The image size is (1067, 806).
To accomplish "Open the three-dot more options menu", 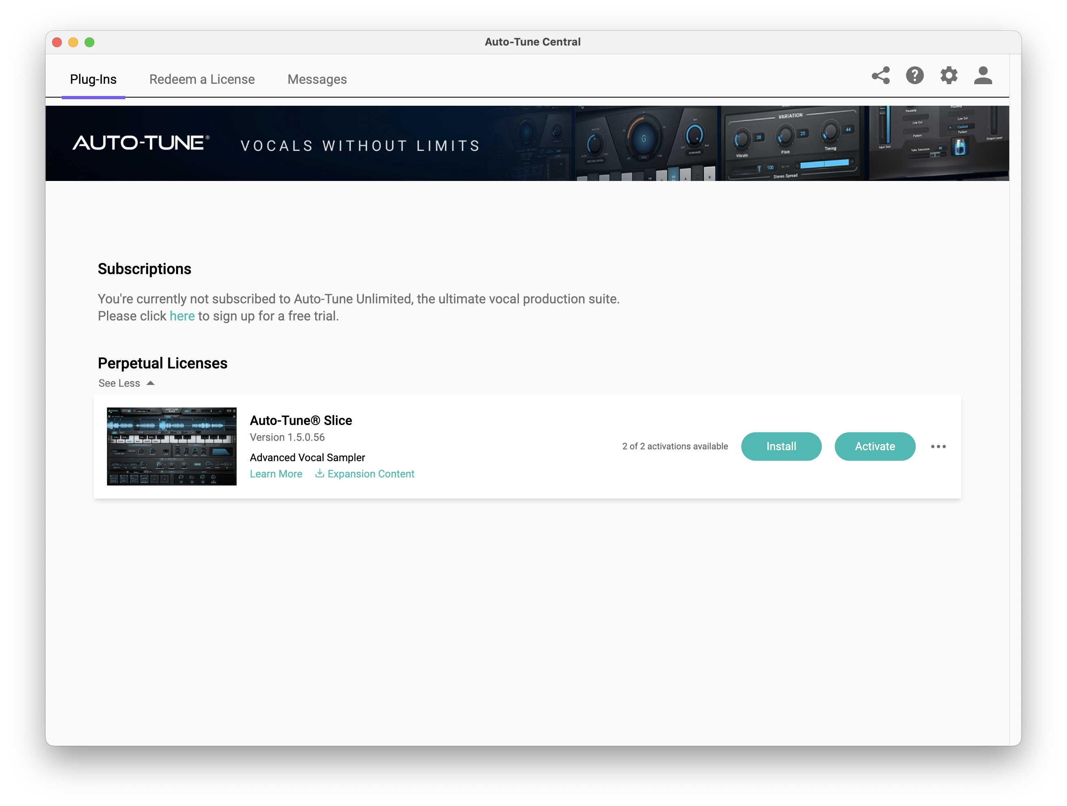I will coord(938,447).
